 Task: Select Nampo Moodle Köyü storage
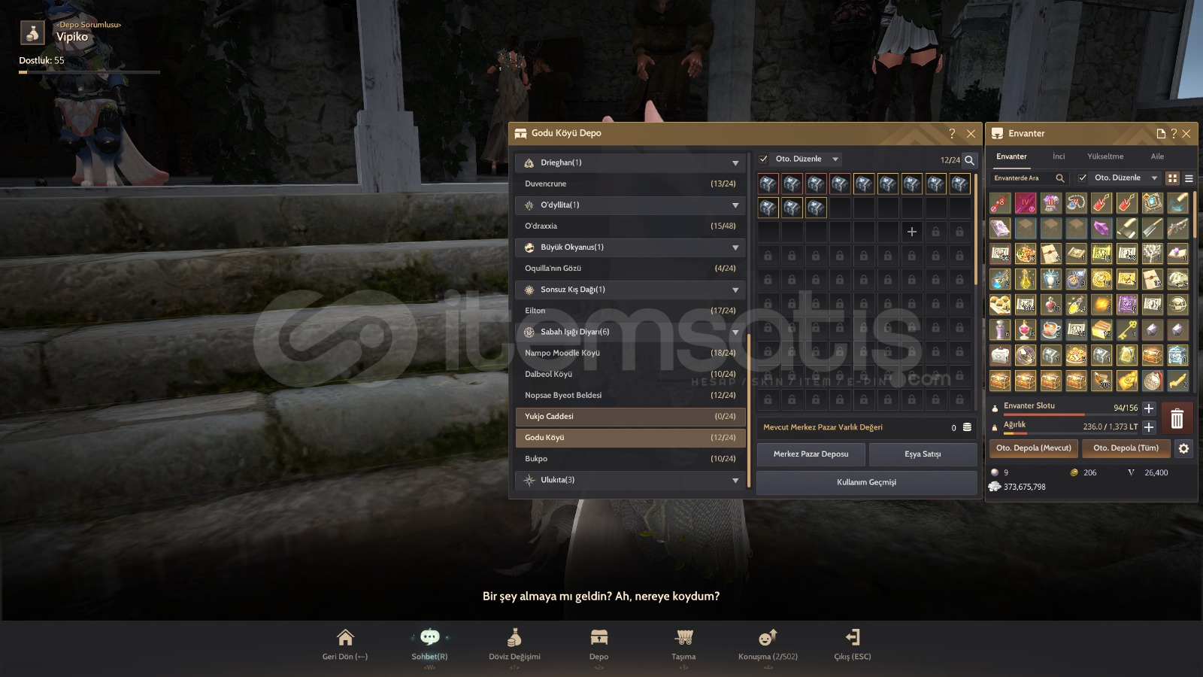point(630,353)
